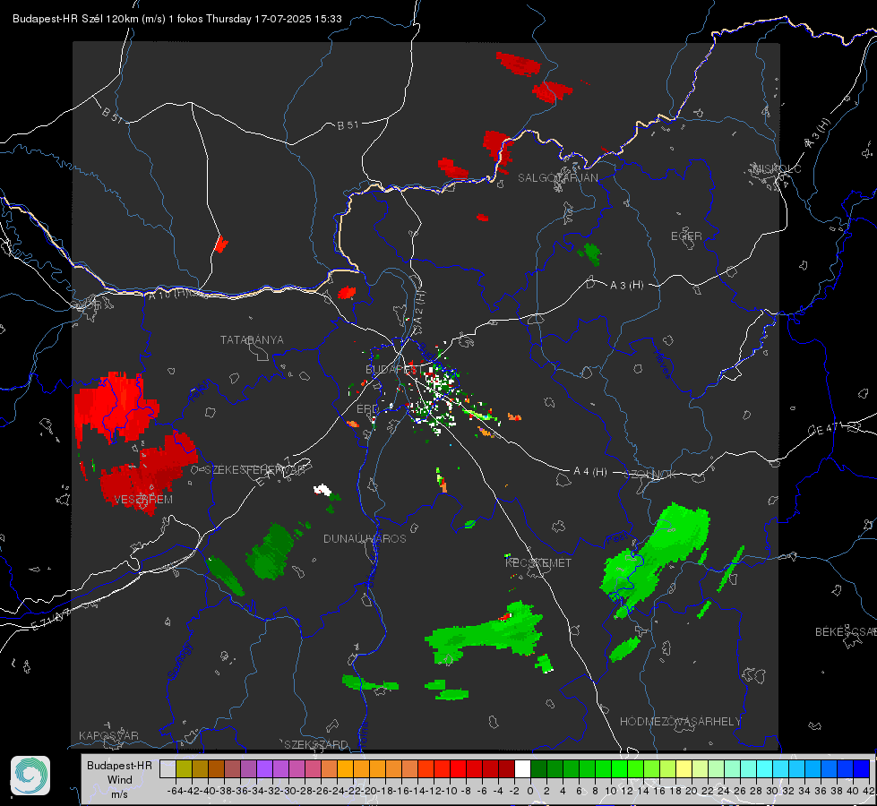Click the ERD town label
The image size is (877, 806).
pyautogui.click(x=367, y=409)
